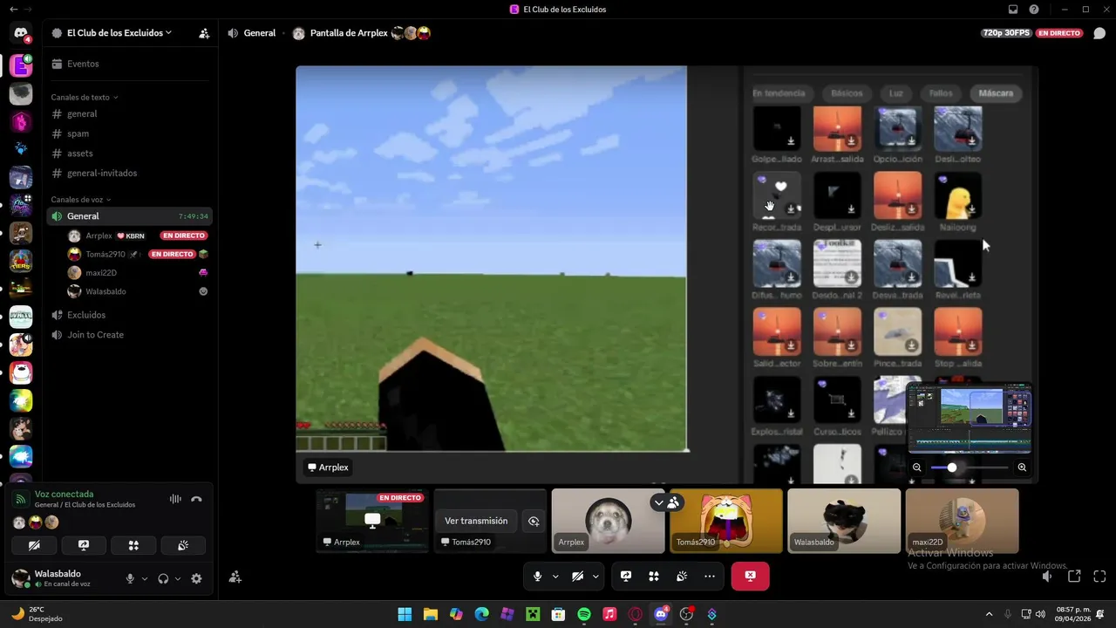This screenshot has height=628, width=1116.
Task: Open user settings gear
Action: (196, 578)
